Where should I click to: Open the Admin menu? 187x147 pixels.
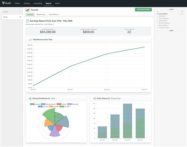pyautogui.click(x=58, y=3)
